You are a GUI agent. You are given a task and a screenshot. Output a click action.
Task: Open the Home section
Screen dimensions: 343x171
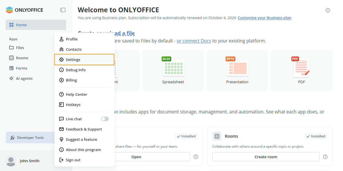click(x=36, y=25)
